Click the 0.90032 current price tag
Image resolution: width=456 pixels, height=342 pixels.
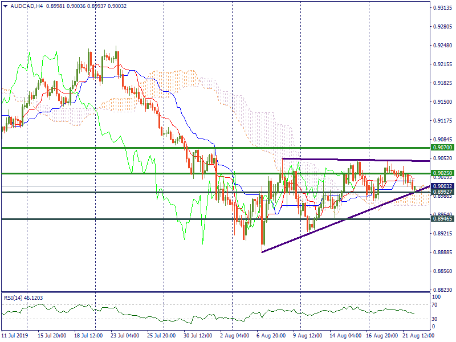[442, 186]
